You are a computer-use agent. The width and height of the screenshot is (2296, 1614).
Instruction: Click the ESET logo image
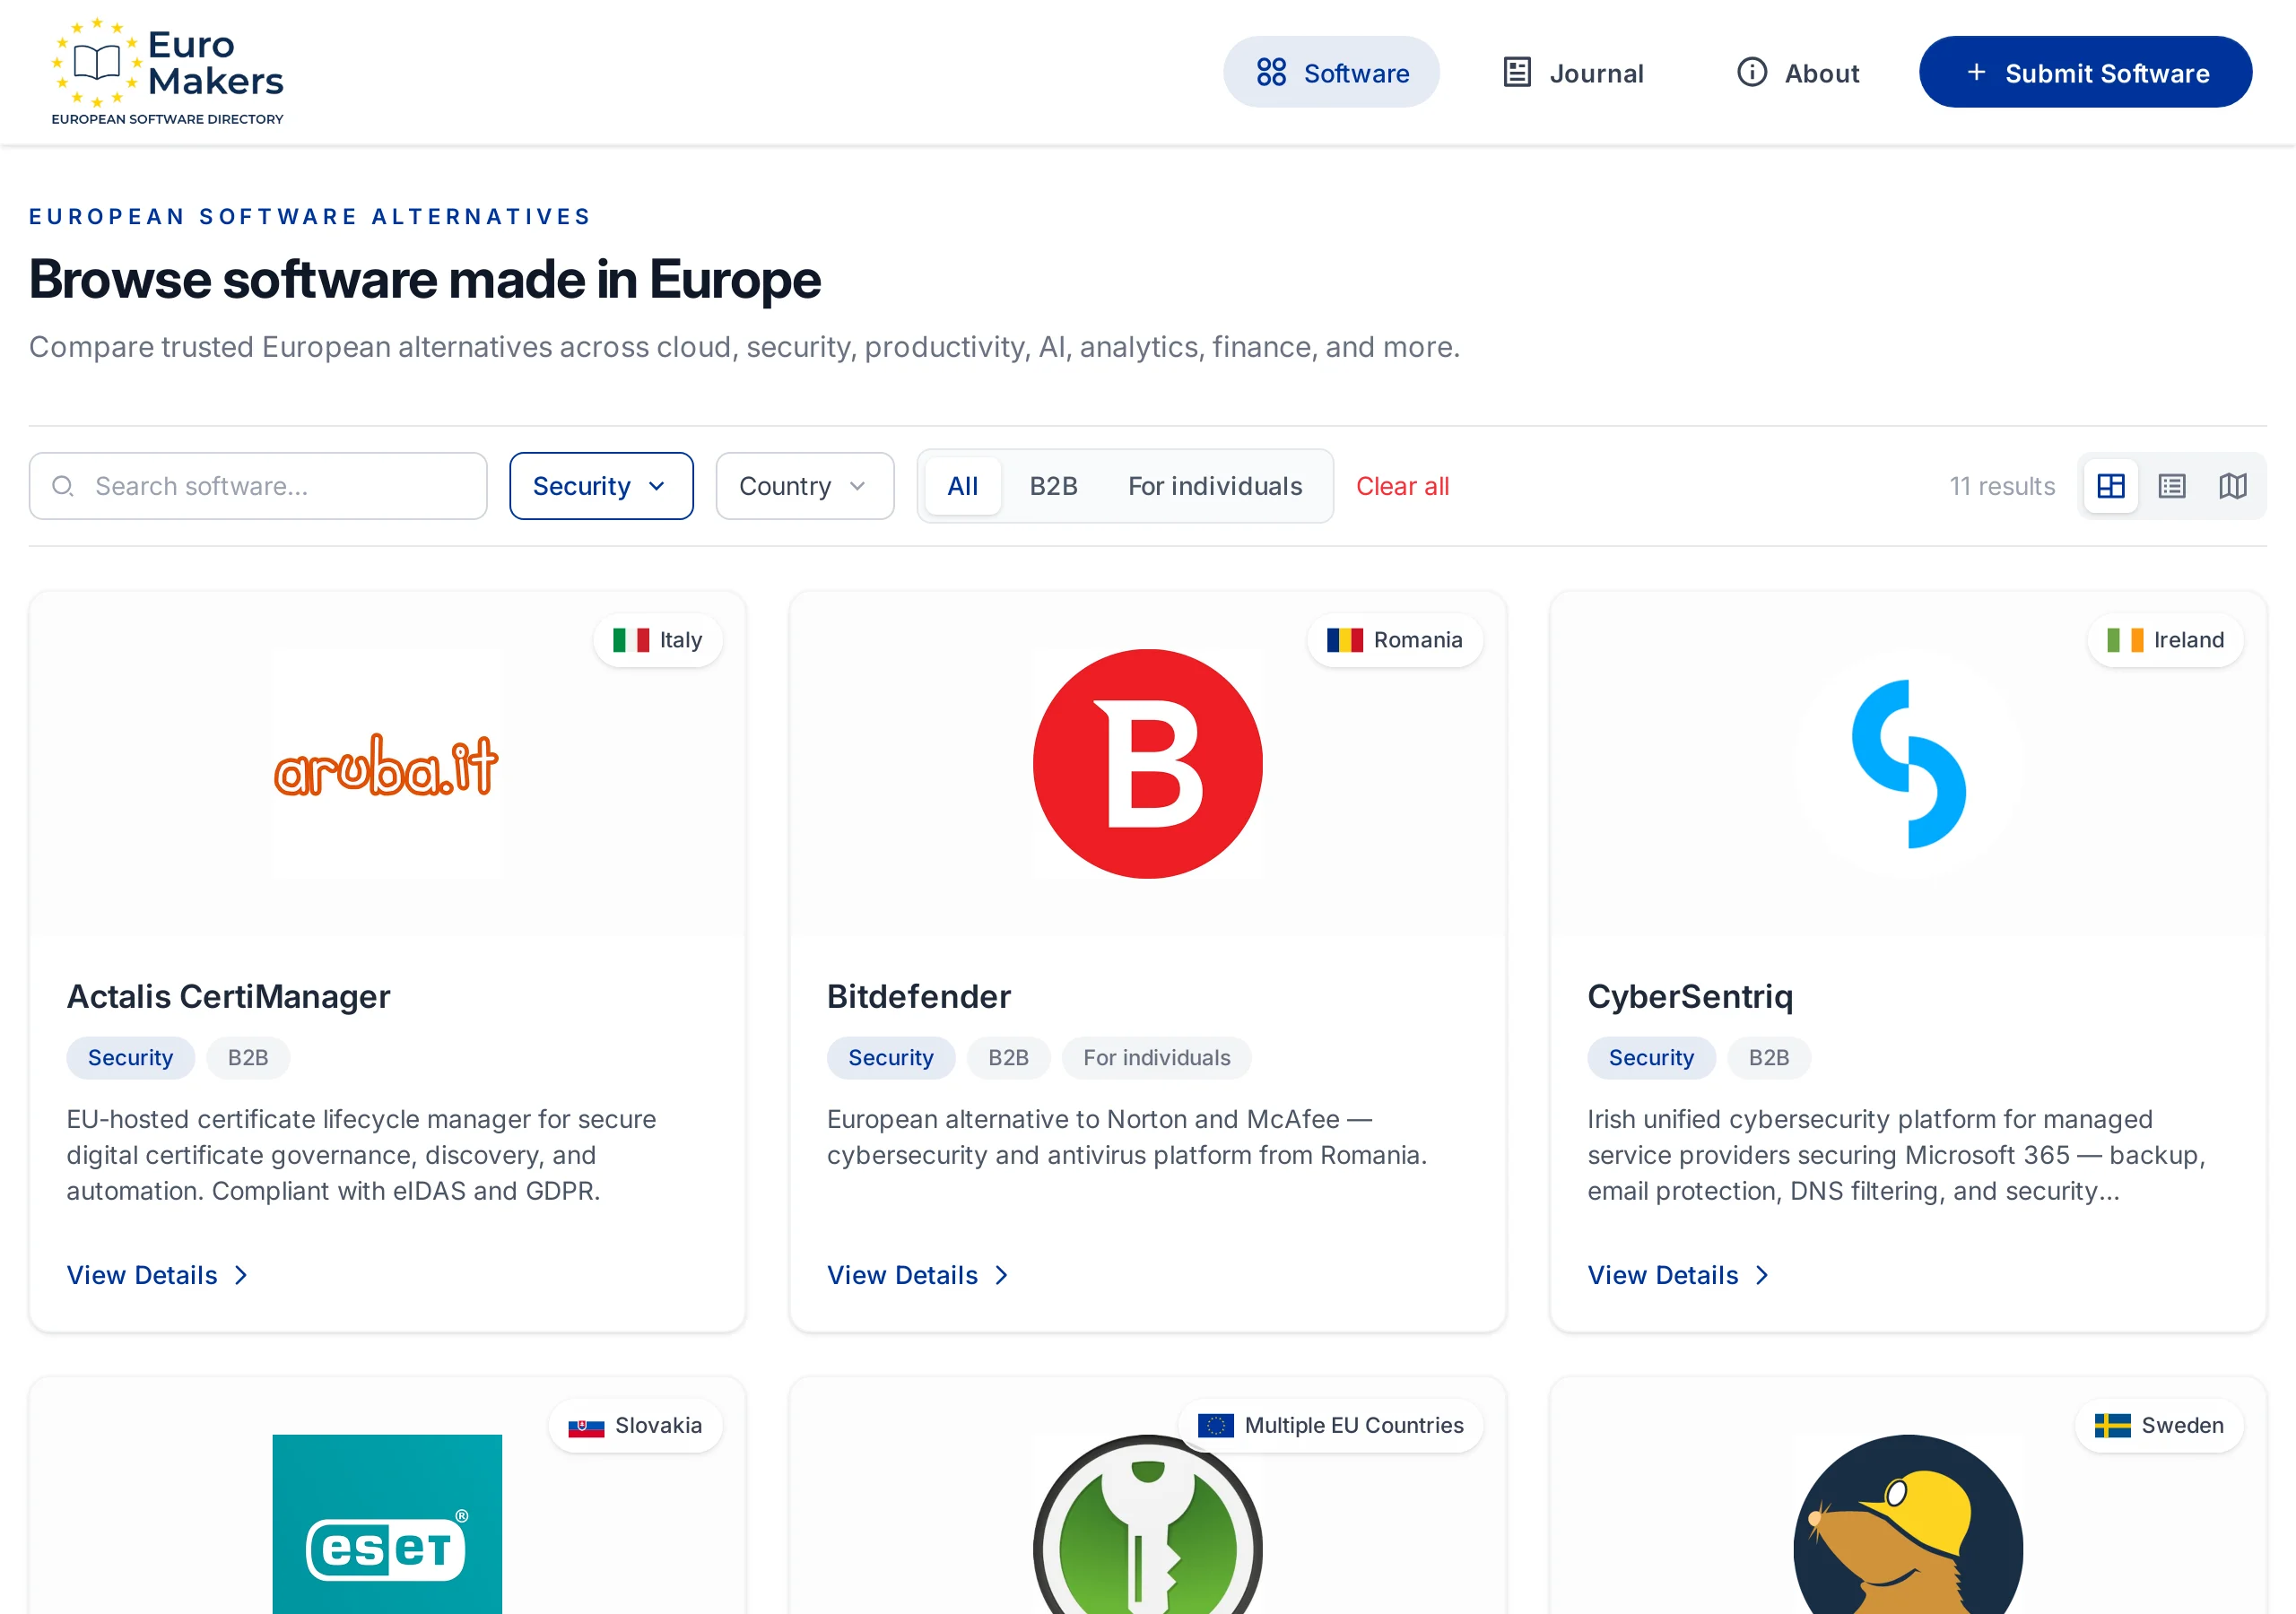[x=387, y=1523]
